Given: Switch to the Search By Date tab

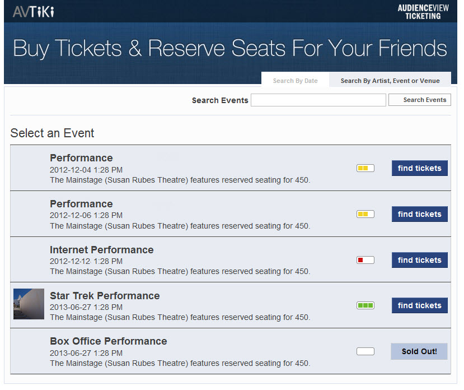Looking at the screenshot, I should coord(295,80).
